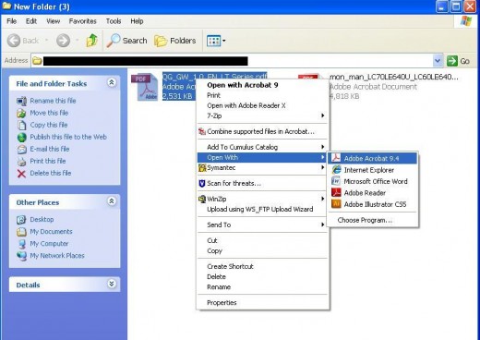This screenshot has height=340, width=480.
Task: Click Publish this file to the Web link
Action: 68,137
